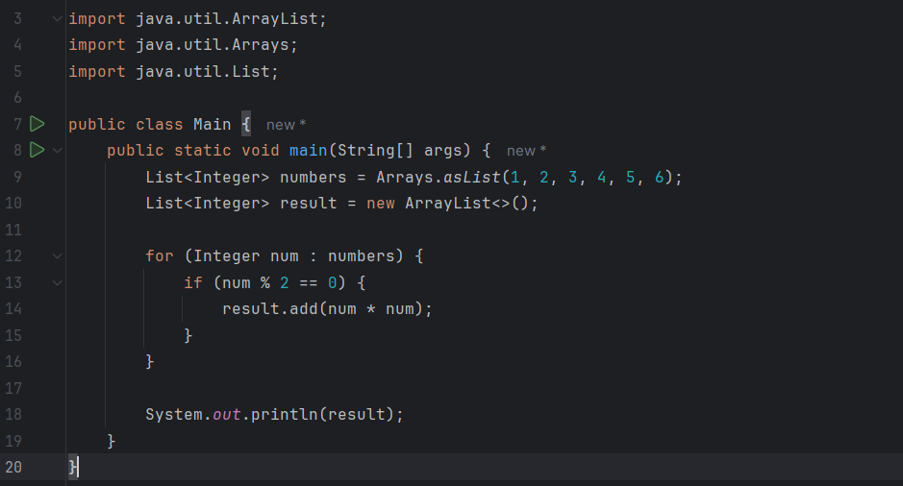
Task: Place cursor on 'java.util.ArrayList' import
Action: 226,19
